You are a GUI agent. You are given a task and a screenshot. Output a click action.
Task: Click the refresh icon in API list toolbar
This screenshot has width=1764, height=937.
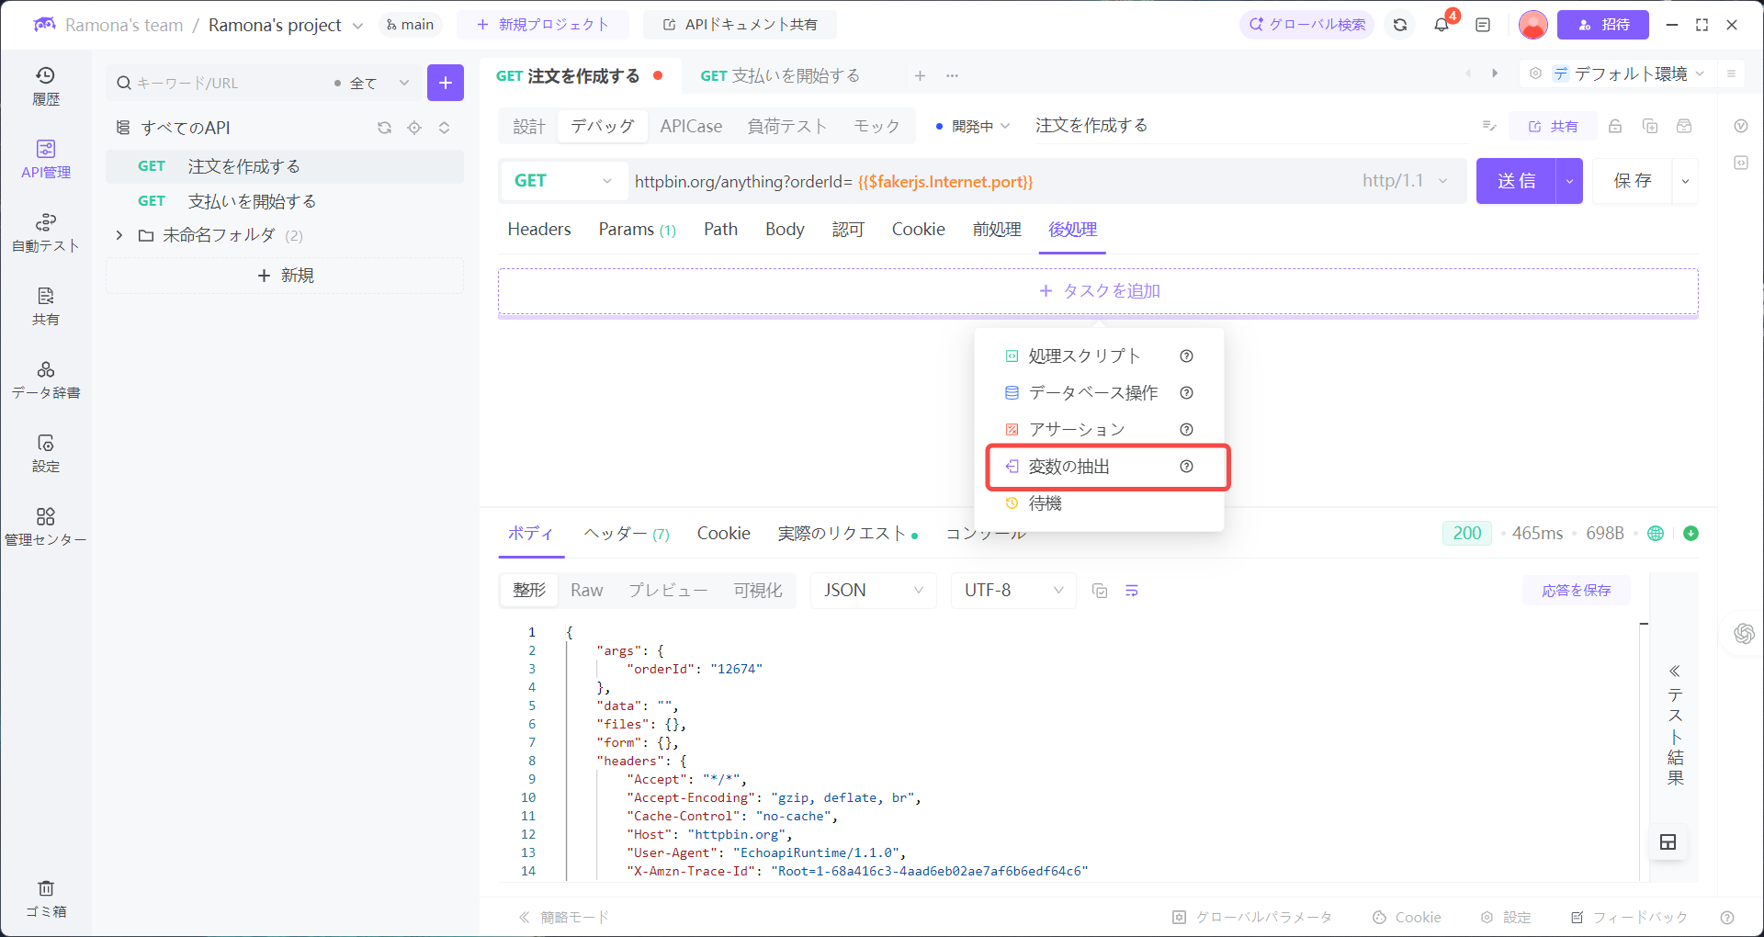[x=384, y=128]
